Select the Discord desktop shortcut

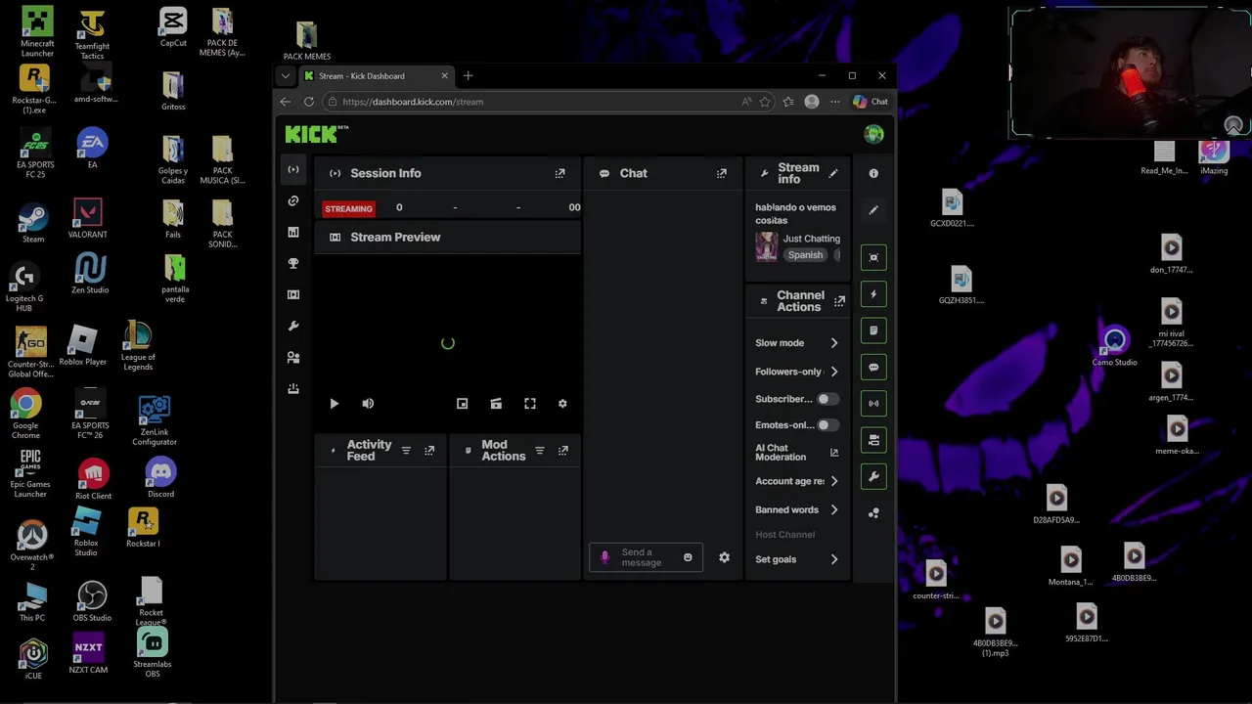(x=160, y=478)
